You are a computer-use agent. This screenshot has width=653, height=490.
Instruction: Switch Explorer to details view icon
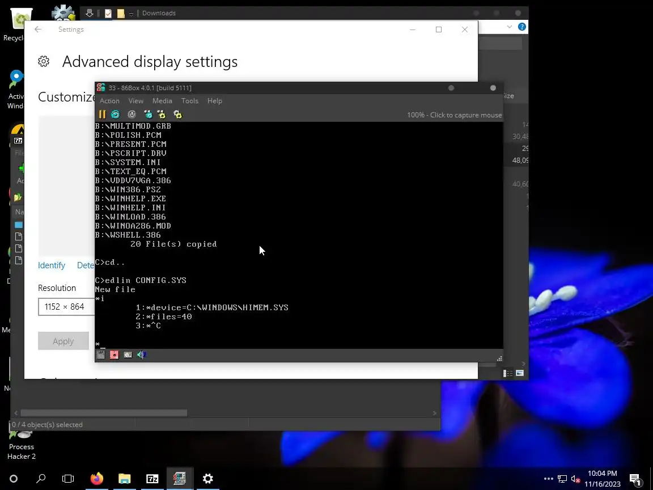point(508,373)
